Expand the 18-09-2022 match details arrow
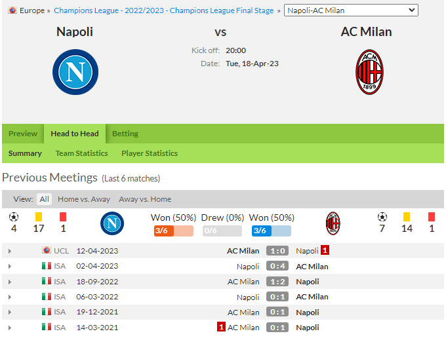The image size is (446, 359). click(10, 282)
